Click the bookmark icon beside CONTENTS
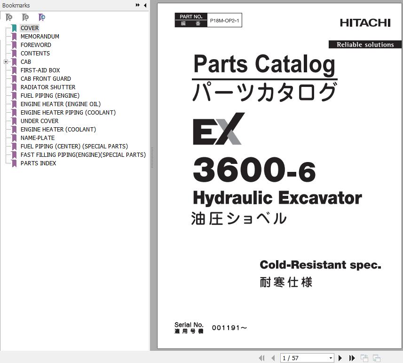The image size is (403, 363). coord(14,54)
